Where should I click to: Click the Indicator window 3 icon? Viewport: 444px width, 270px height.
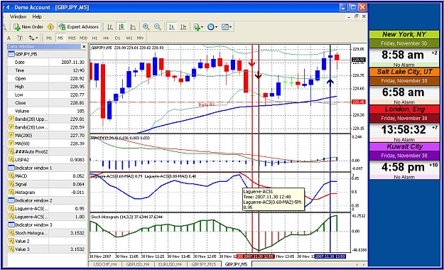coord(11,225)
